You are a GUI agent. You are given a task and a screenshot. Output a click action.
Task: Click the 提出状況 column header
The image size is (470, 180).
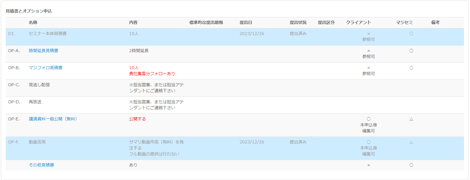click(298, 22)
